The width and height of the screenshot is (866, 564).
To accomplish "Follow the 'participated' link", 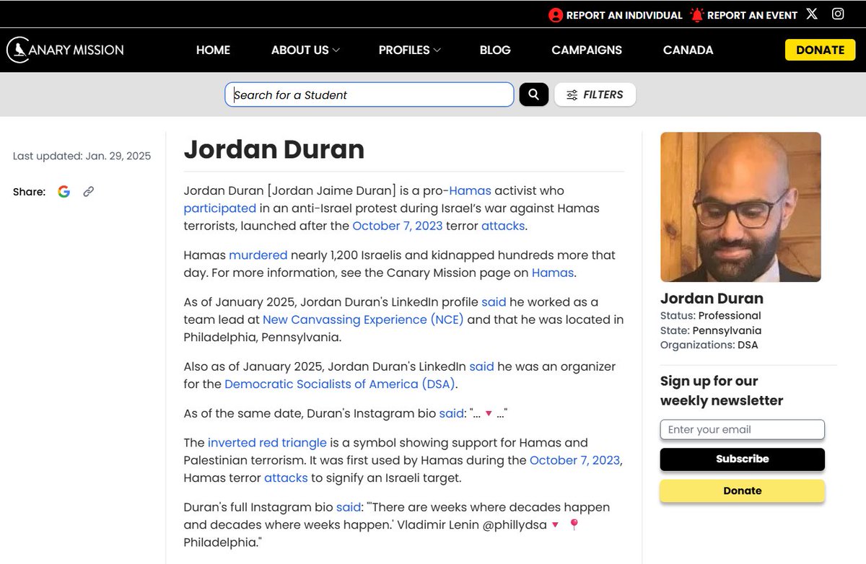I will point(220,208).
